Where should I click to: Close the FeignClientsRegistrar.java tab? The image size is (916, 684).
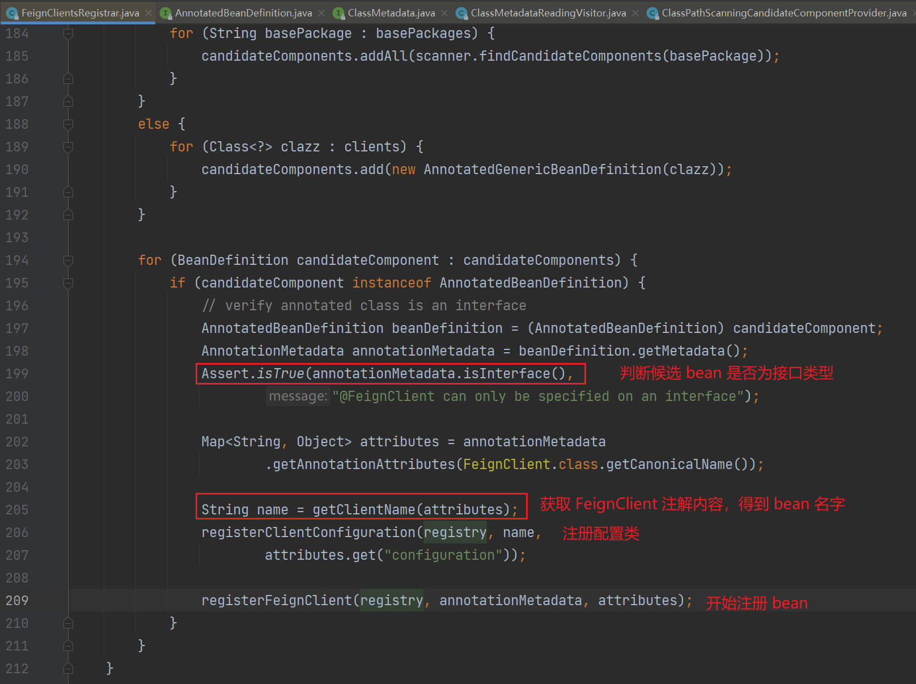(x=149, y=12)
